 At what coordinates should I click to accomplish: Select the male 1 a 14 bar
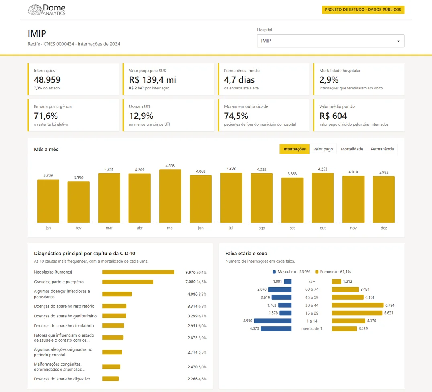click(273, 321)
